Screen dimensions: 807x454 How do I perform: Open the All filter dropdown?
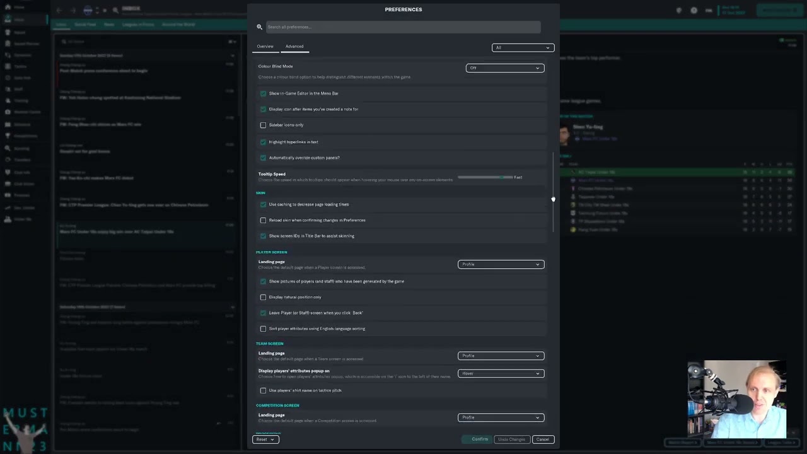click(523, 47)
